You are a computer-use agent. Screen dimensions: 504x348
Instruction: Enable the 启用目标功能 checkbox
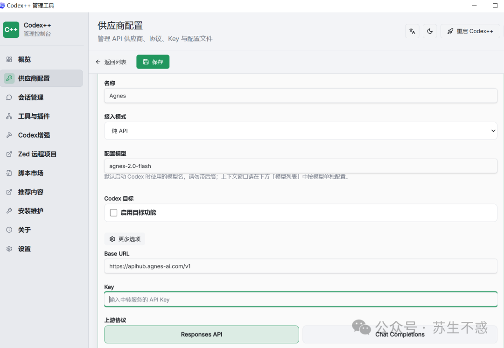click(113, 213)
